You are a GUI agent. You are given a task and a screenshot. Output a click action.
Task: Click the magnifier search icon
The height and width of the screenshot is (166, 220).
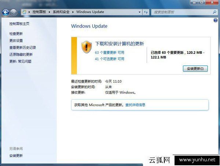point(214,12)
